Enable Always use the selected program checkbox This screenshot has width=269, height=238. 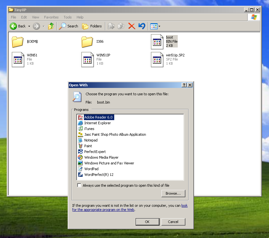pyautogui.click(x=79, y=185)
